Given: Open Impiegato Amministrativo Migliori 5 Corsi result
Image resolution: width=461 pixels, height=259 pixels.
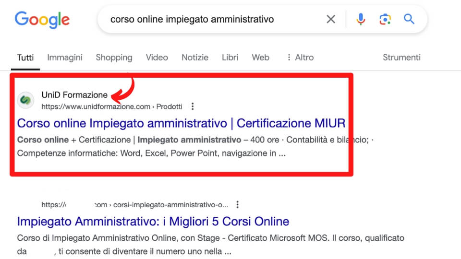Looking at the screenshot, I should point(153,222).
